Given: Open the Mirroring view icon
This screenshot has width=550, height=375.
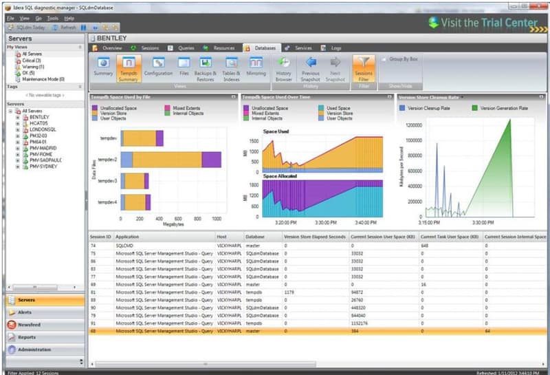Looking at the screenshot, I should 256,67.
